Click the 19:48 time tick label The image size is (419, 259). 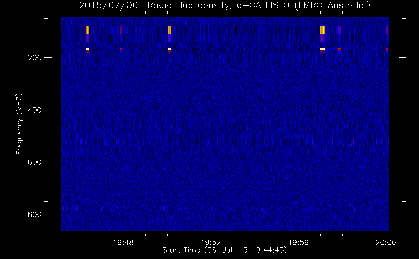123,243
